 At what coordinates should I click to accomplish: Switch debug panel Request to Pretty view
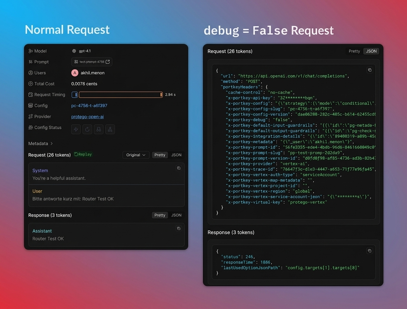click(354, 51)
